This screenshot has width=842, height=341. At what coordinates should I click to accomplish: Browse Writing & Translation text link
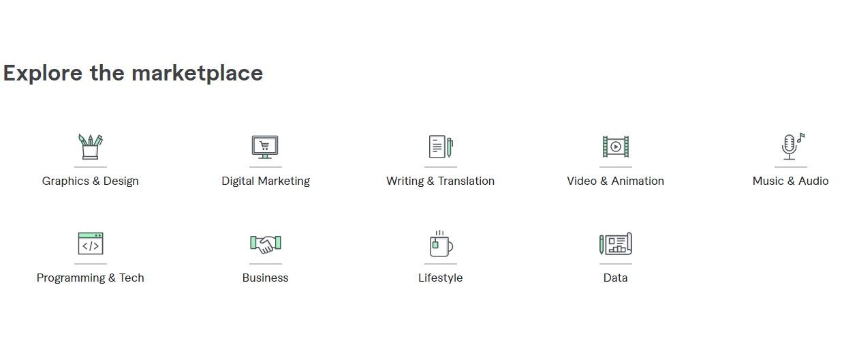point(440,181)
